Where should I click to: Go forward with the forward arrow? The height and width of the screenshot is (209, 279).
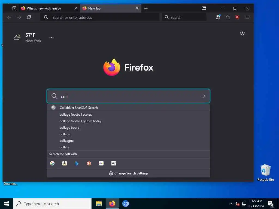point(19,17)
